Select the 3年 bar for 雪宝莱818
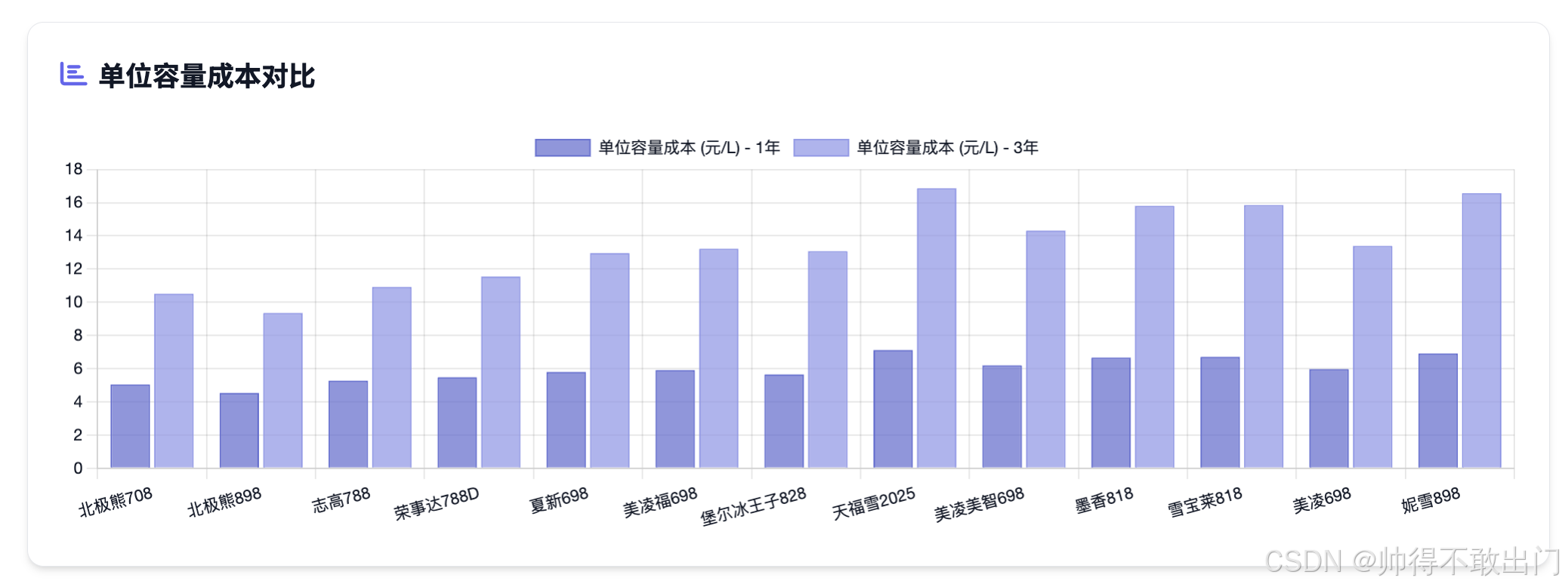 (x=1264, y=337)
